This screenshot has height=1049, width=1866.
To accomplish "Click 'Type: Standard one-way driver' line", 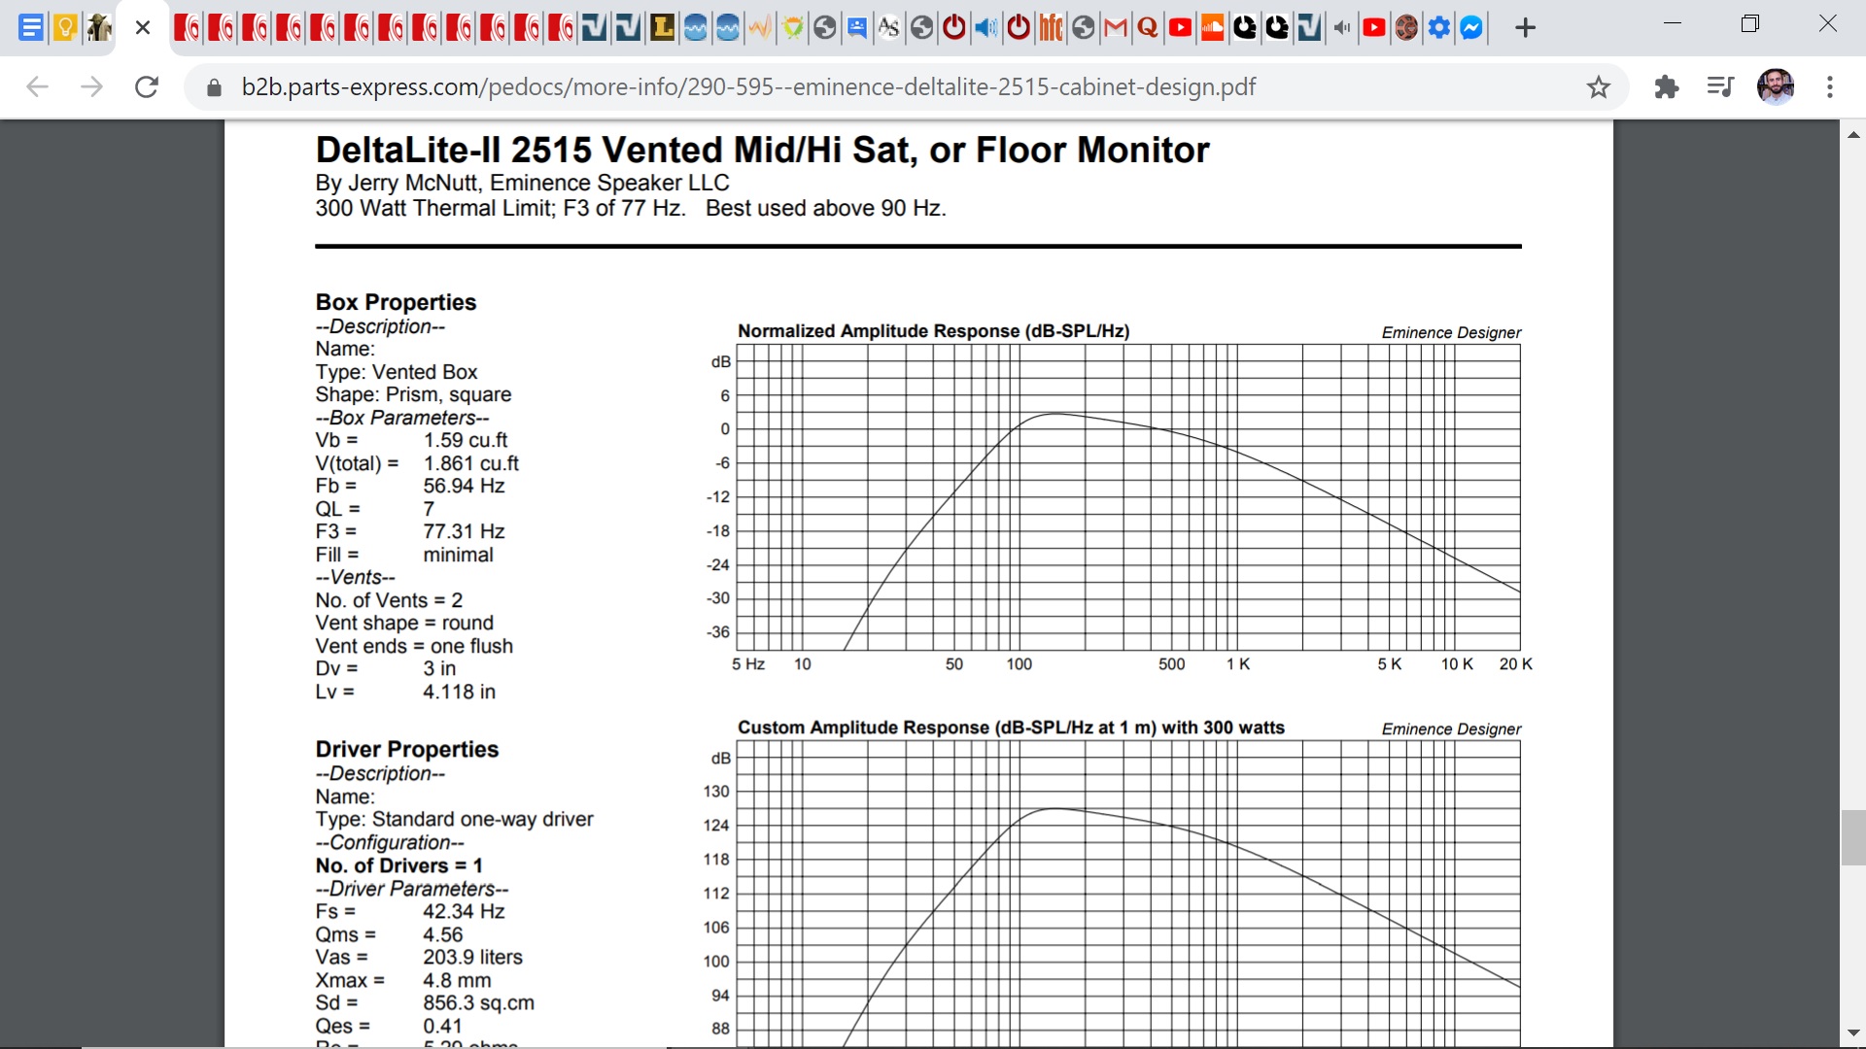I will tap(454, 819).
